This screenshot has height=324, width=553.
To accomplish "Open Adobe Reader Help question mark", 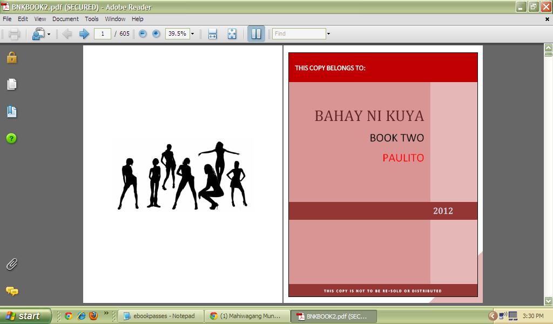I will [x=11, y=138].
